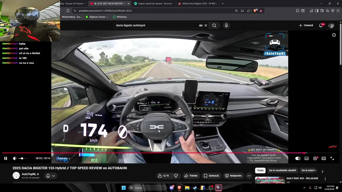Open Brave Leo AI sparkle icon
The width and height of the screenshot is (342, 192).
pos(327,11)
